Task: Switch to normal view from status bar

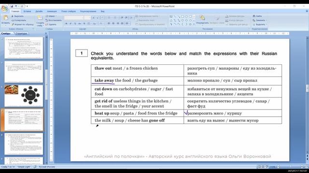Action: click(259, 167)
